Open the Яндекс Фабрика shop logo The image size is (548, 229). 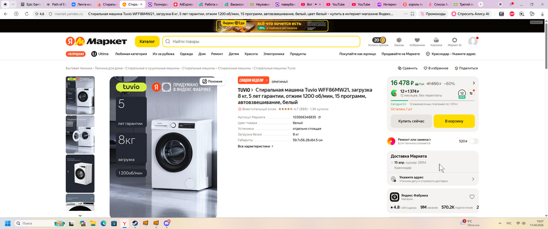click(394, 197)
